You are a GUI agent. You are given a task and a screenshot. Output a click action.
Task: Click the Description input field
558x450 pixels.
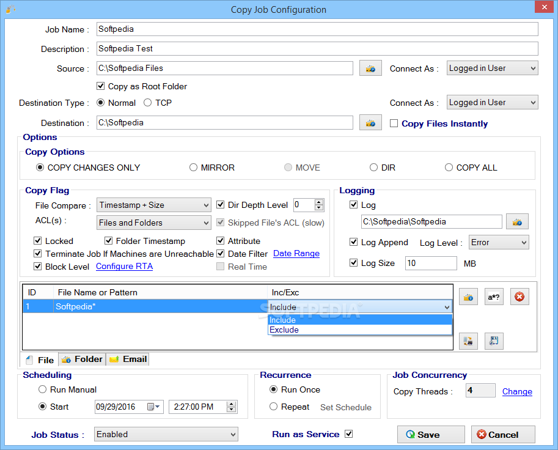(x=317, y=48)
